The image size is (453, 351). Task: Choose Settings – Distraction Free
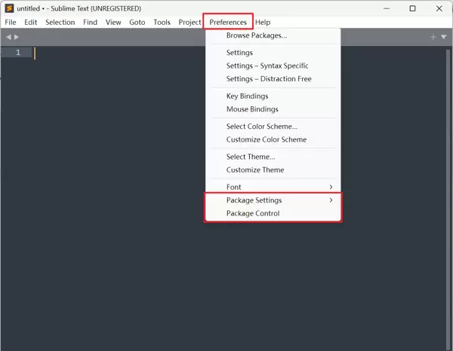[x=269, y=79]
